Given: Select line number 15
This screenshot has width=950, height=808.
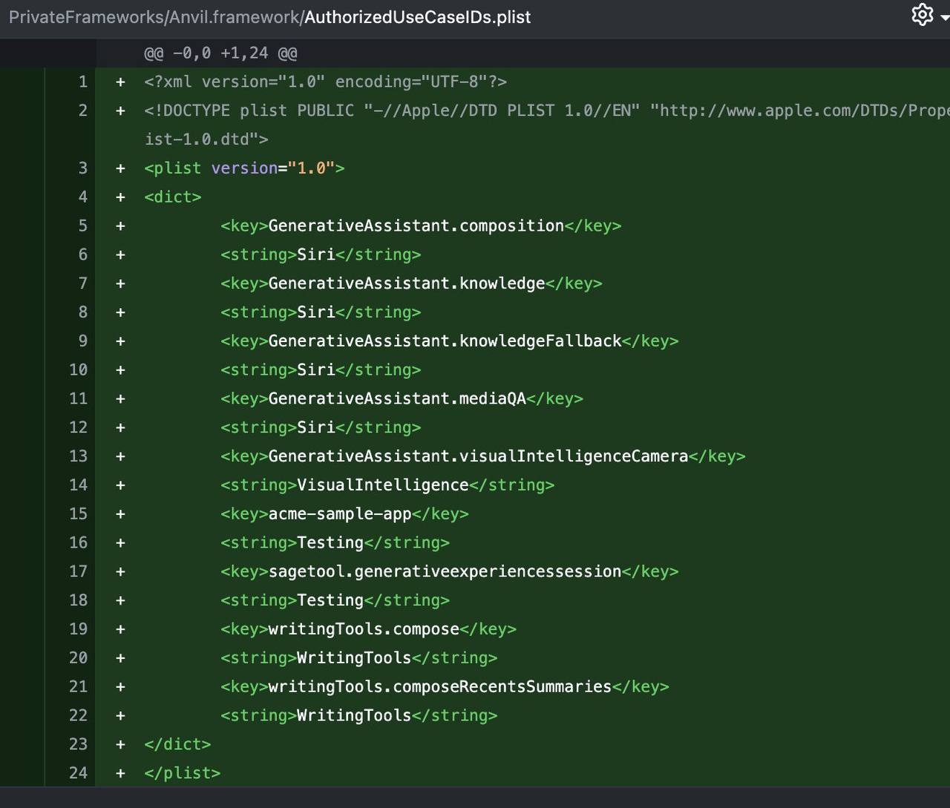Looking at the screenshot, I should 78,514.
